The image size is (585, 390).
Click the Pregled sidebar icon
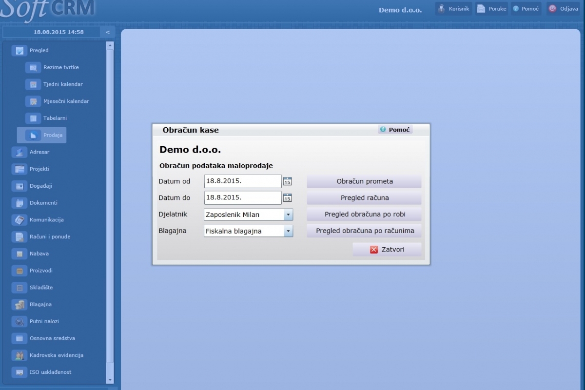click(19, 50)
